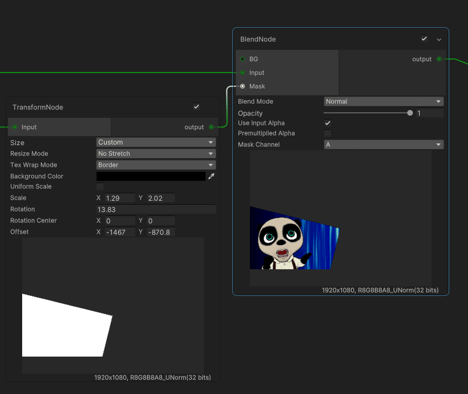
Task: Click Scale label in TransformNode
Action: coord(18,198)
